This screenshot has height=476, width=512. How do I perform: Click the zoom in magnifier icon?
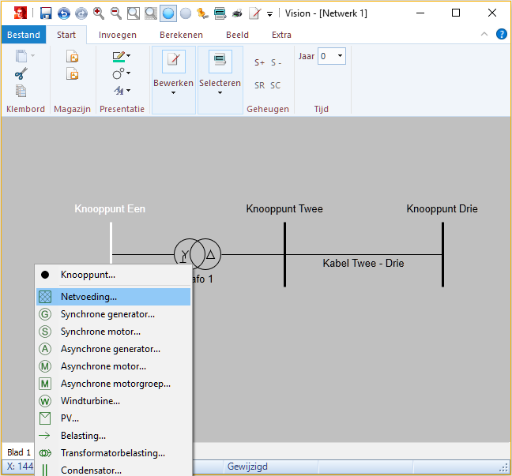(x=99, y=13)
